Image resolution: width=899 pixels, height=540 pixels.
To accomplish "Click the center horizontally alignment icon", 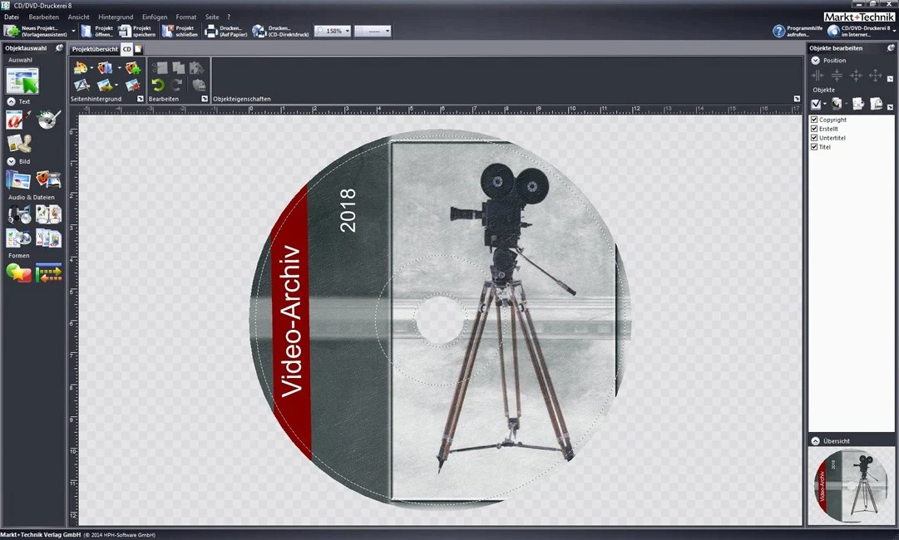I will point(817,75).
